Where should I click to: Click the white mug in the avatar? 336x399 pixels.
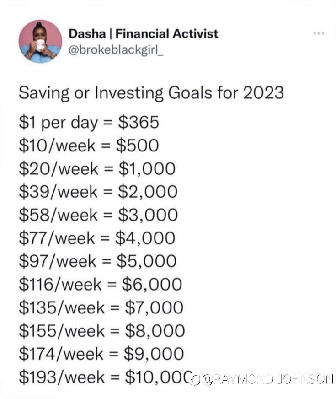click(x=40, y=45)
